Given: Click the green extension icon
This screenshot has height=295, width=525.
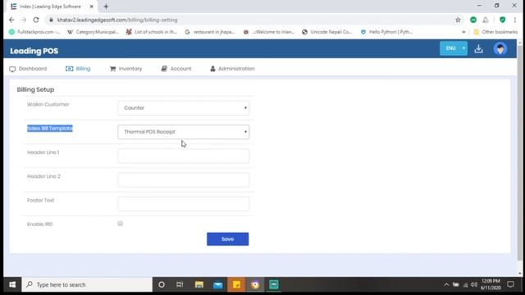Looking at the screenshot, I should click(x=473, y=20).
